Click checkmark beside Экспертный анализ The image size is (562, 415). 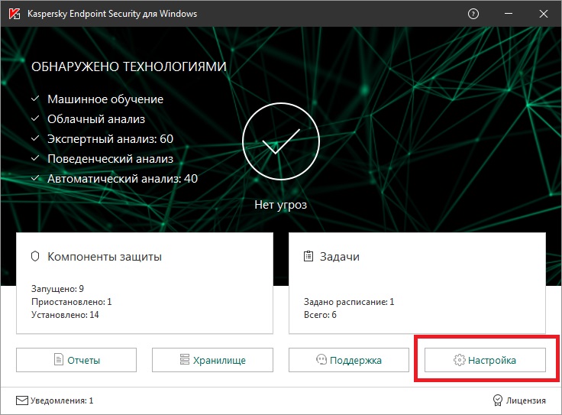pos(35,138)
